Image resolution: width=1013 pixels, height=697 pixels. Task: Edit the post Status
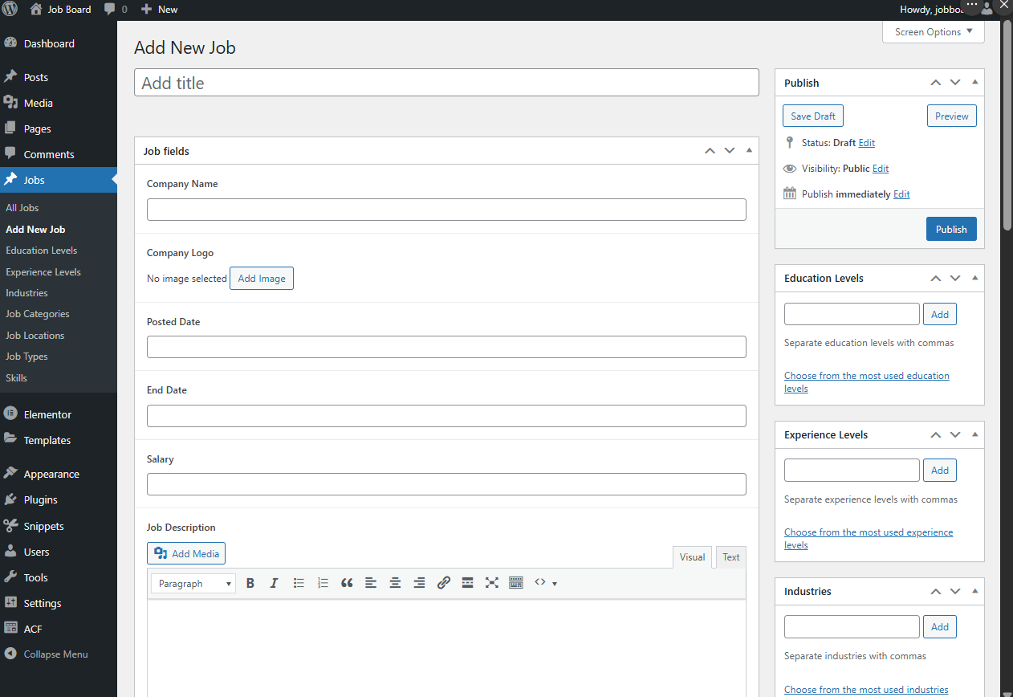point(866,142)
